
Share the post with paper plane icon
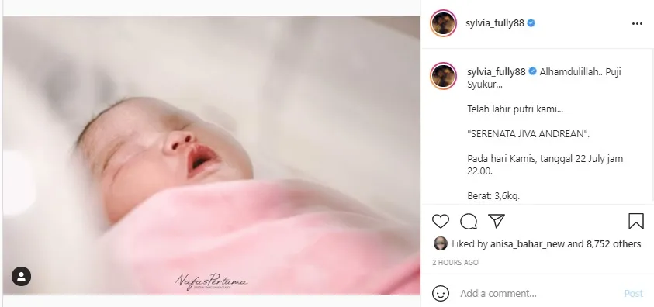click(x=497, y=221)
